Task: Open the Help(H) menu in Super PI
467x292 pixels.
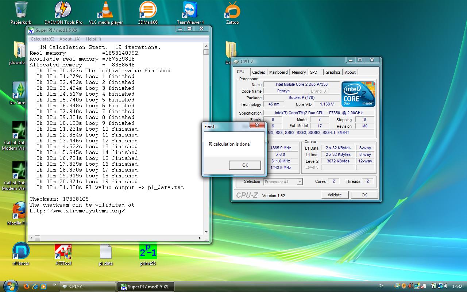Action: 93,39
